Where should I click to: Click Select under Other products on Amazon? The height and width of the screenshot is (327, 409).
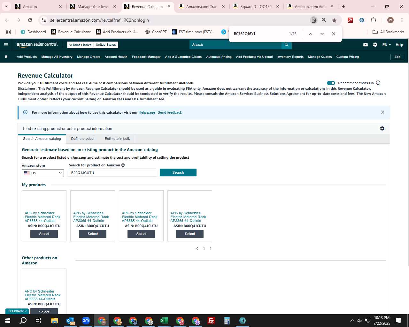click(x=44, y=311)
